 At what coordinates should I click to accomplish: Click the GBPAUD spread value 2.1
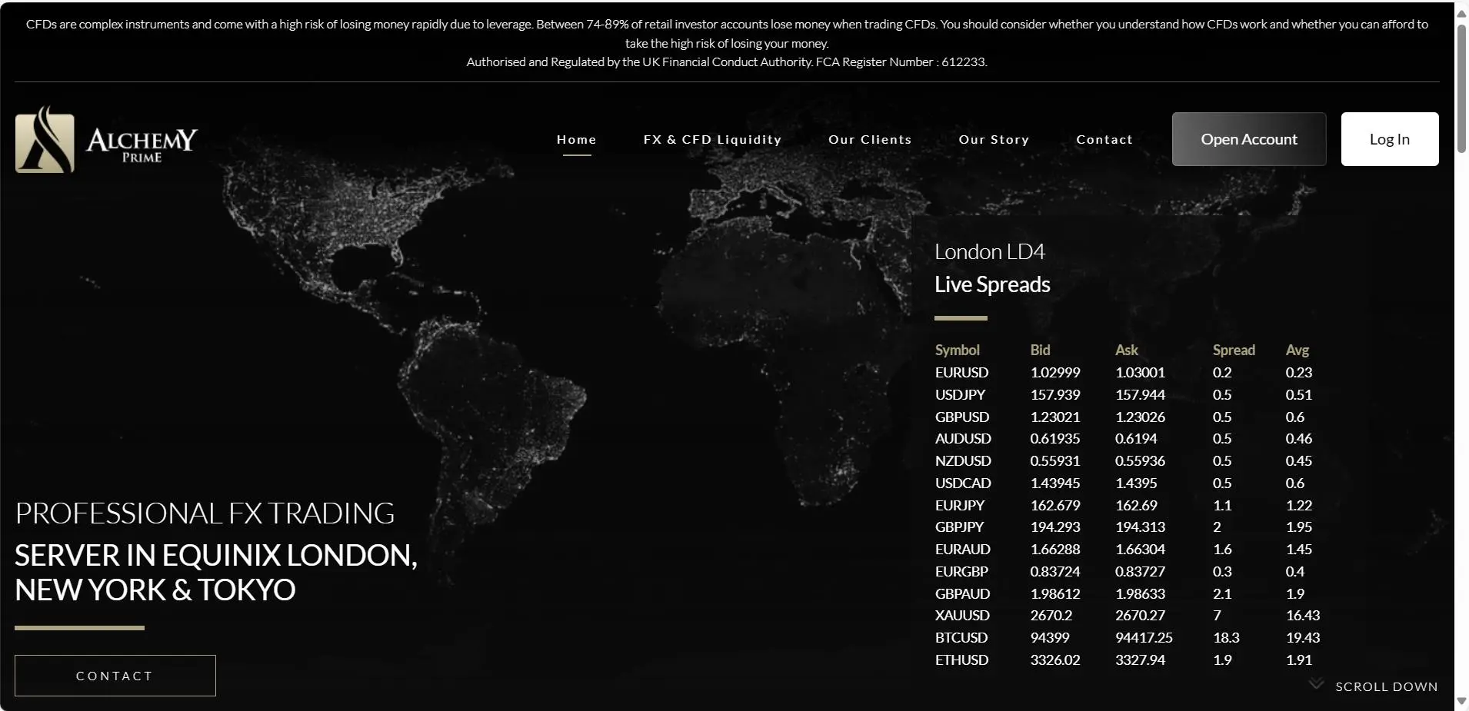coord(1222,593)
